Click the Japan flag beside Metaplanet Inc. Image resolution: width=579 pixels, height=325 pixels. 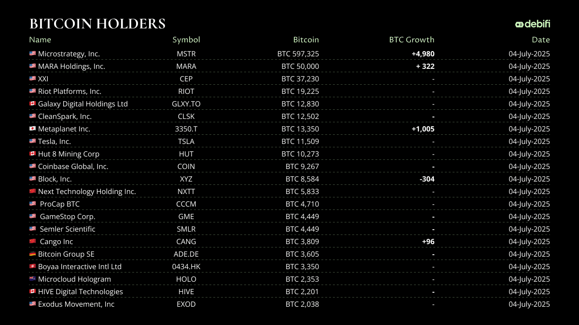pyautogui.click(x=32, y=129)
